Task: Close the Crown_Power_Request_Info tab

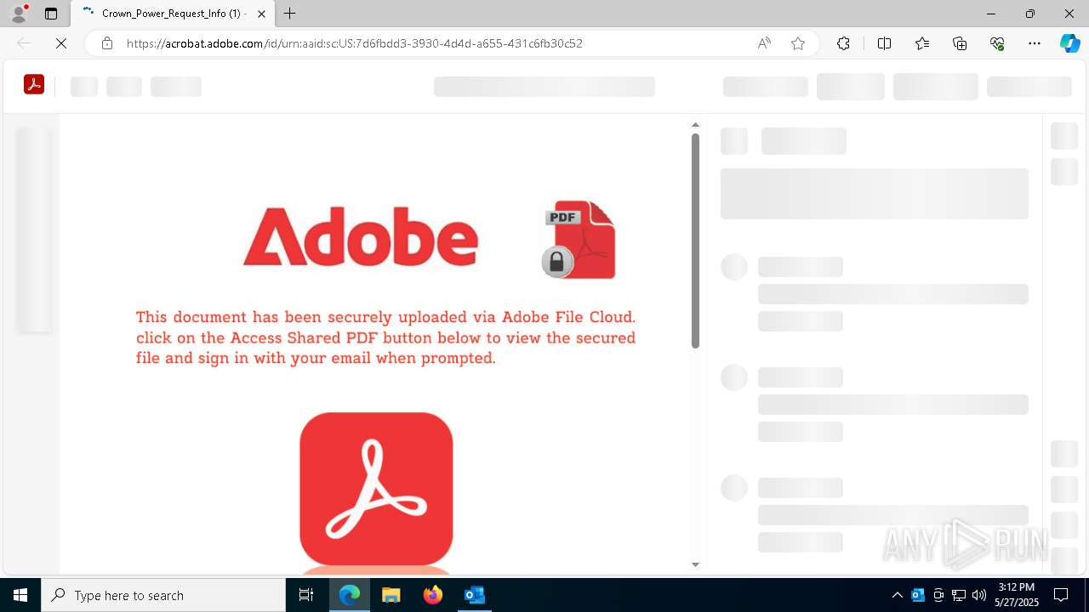Action: click(261, 14)
